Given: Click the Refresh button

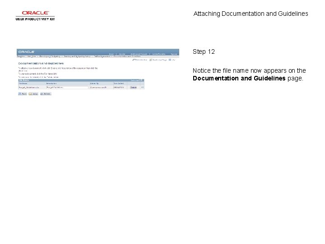Looking at the screenshot, I should pyautogui.click(x=46, y=94).
